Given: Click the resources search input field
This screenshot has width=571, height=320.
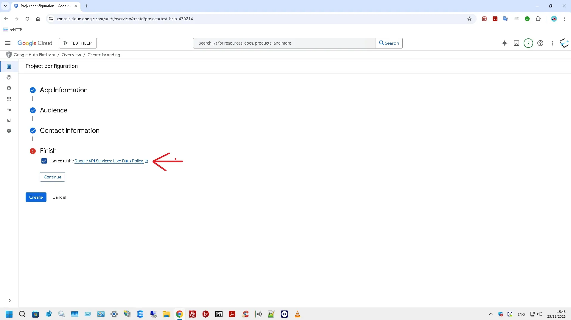Looking at the screenshot, I should coord(284,43).
